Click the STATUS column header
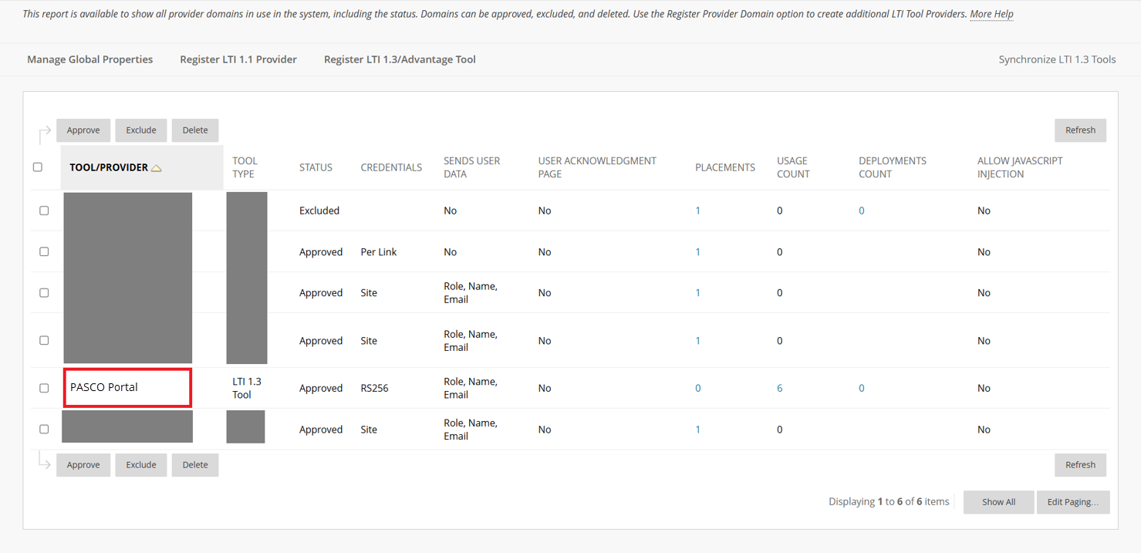The width and height of the screenshot is (1141, 553). pos(316,167)
